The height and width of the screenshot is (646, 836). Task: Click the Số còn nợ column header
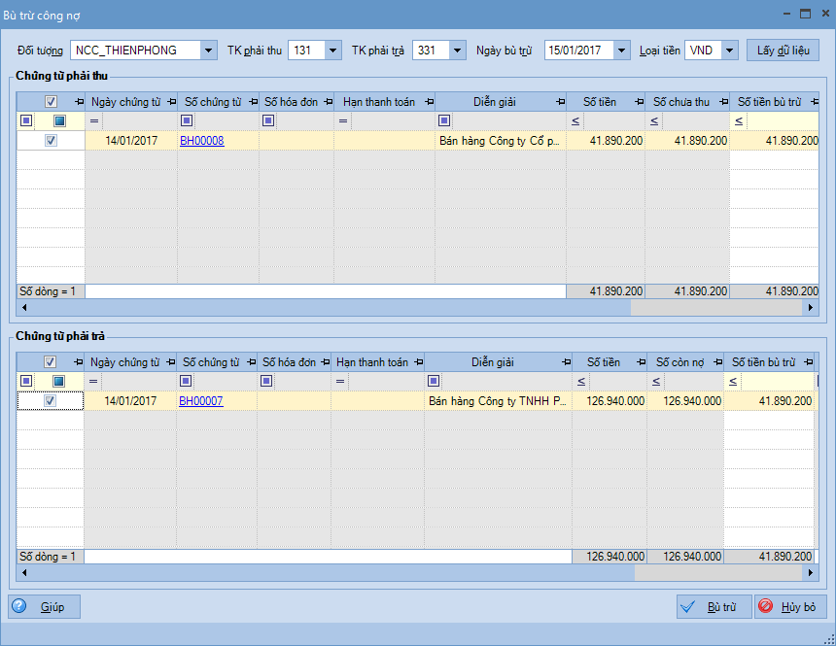679,362
